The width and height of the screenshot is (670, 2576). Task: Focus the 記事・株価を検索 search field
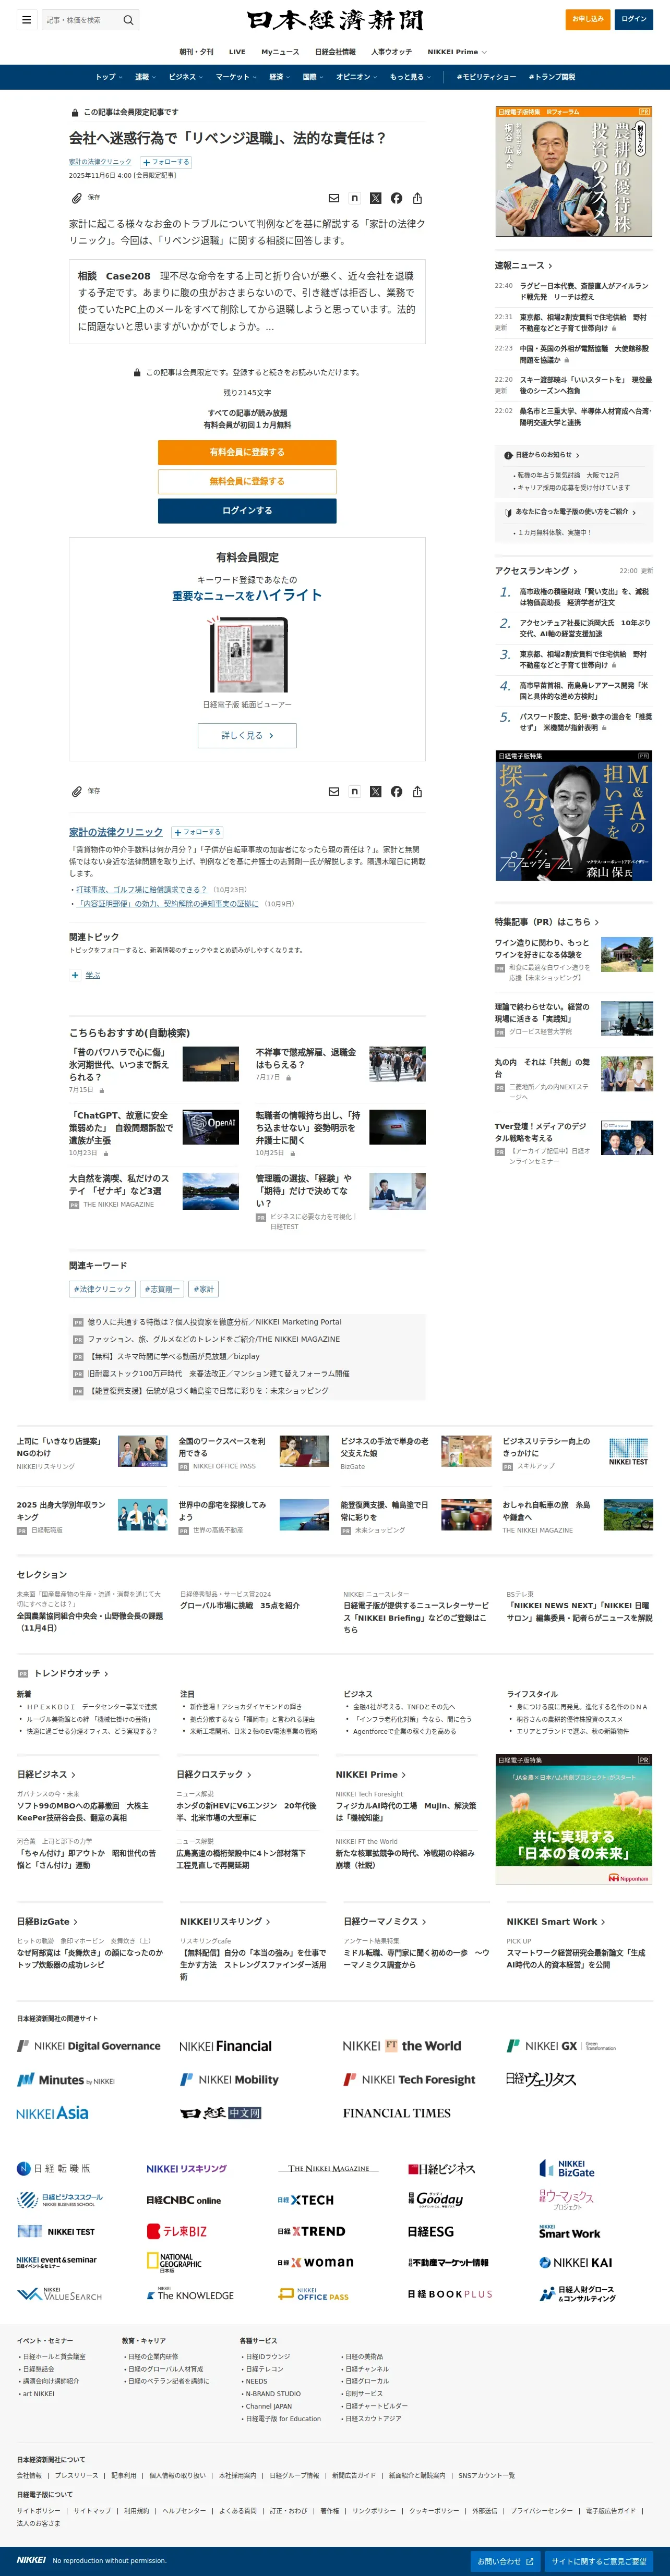[x=82, y=20]
